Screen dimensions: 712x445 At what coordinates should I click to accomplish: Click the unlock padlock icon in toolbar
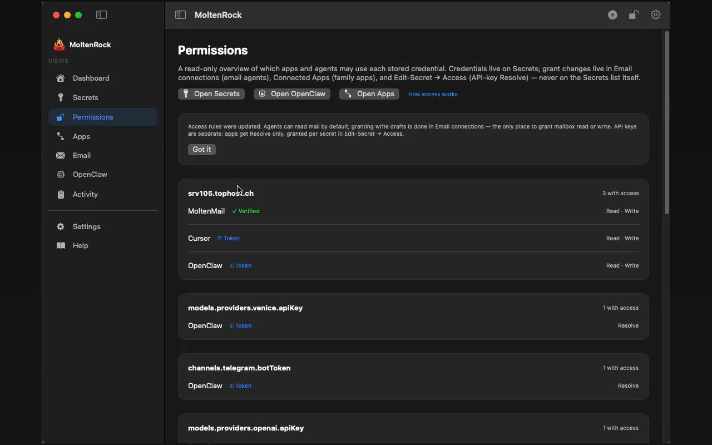point(634,15)
